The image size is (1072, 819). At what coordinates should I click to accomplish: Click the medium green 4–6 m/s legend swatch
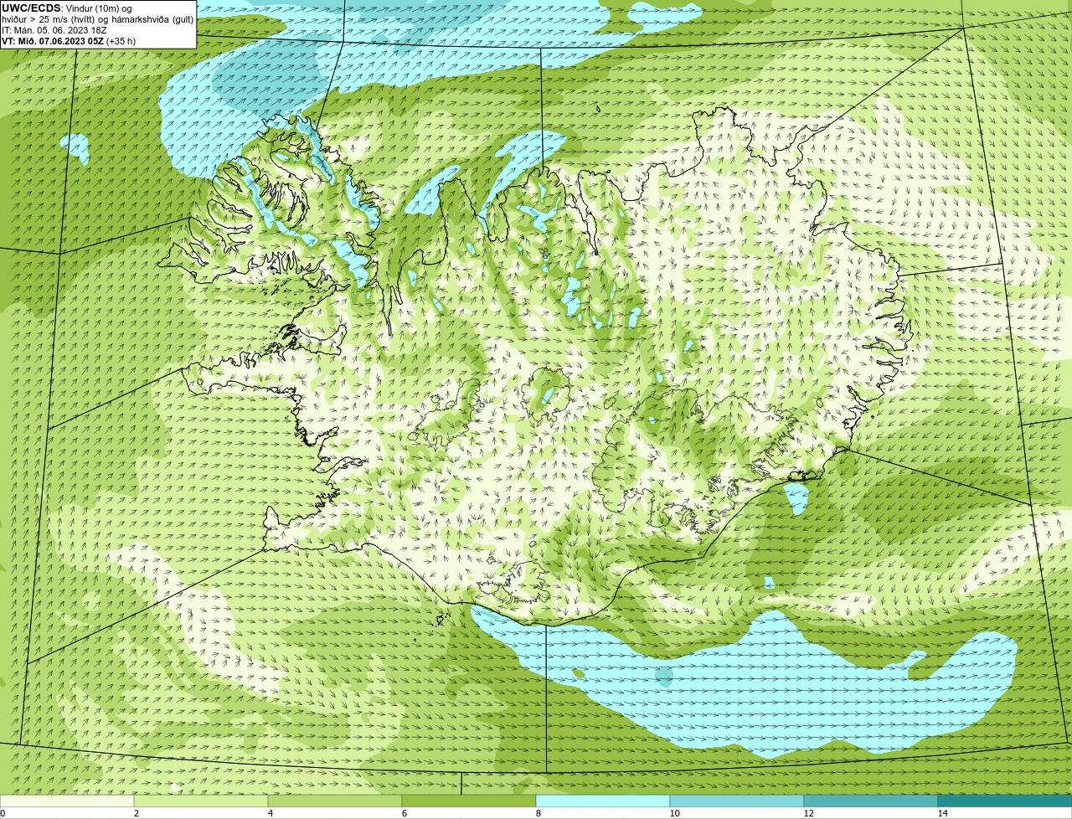tap(335, 801)
